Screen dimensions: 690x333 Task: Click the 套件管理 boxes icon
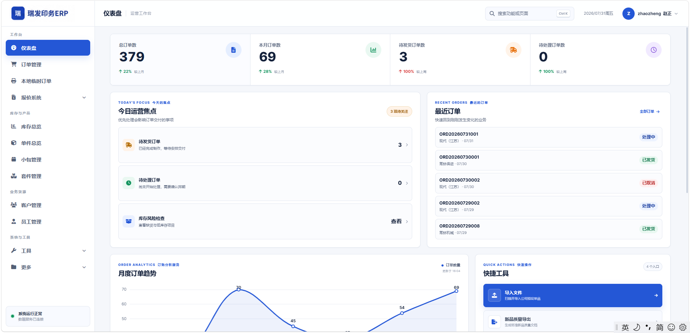click(x=14, y=176)
